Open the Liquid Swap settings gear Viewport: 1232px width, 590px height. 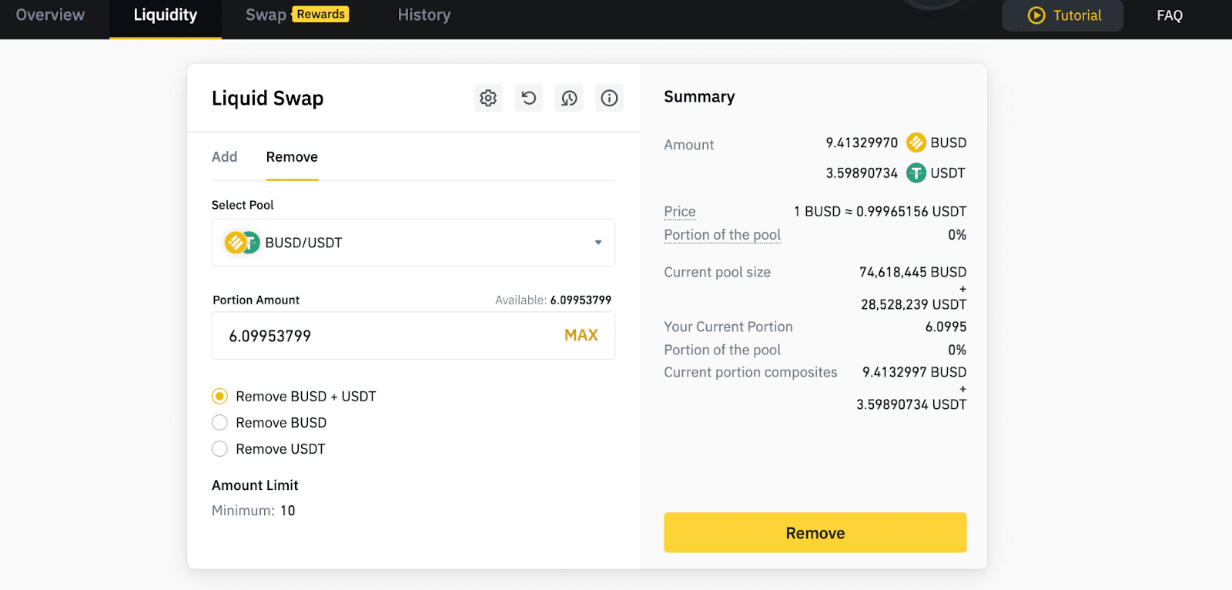pos(488,98)
